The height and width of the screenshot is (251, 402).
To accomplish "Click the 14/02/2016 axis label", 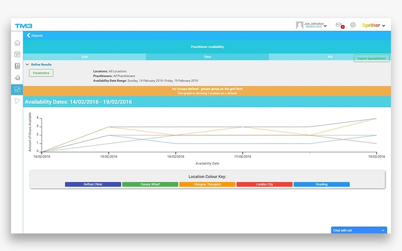I will [42, 157].
